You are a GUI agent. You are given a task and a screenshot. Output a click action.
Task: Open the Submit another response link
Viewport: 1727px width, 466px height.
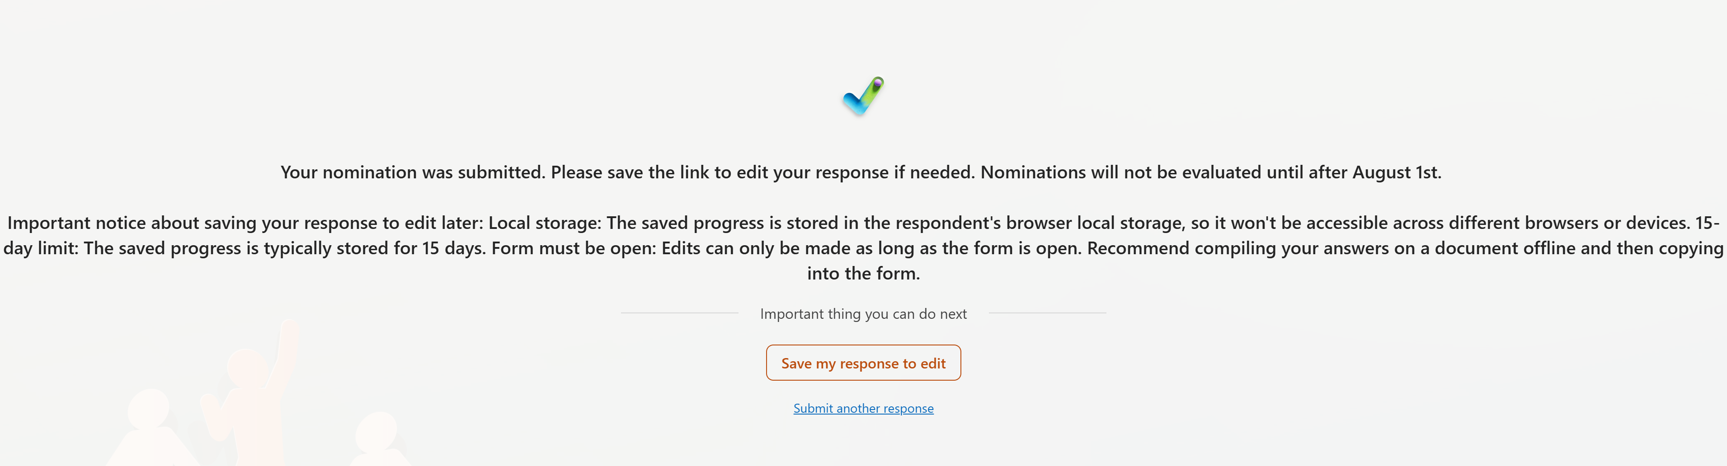coord(863,408)
